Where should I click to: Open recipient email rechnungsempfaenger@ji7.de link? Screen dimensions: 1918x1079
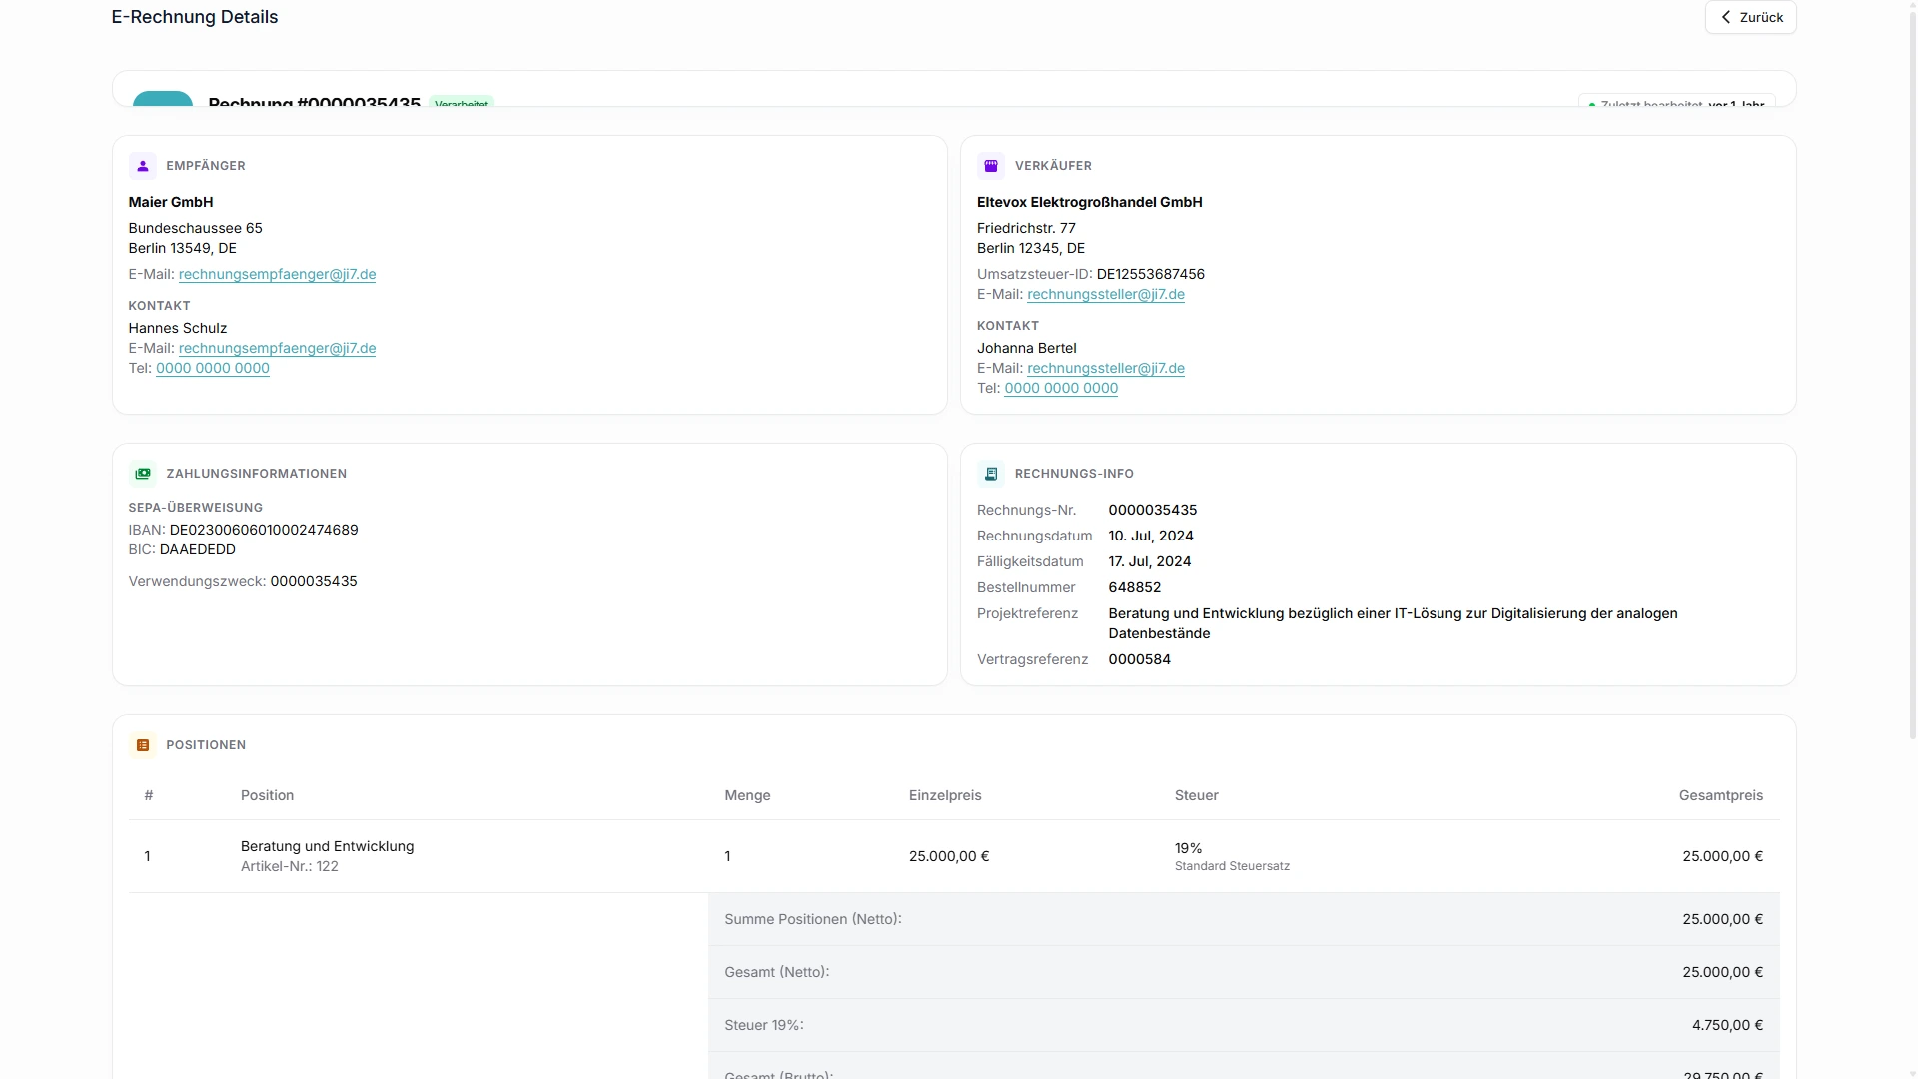coord(277,274)
